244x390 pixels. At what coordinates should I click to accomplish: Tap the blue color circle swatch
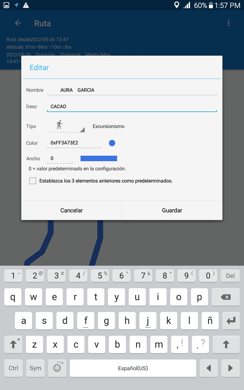pyautogui.click(x=112, y=143)
